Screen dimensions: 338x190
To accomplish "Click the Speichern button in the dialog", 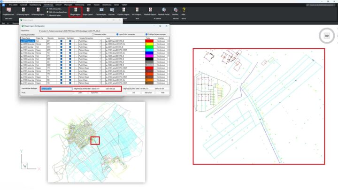I will (95, 93).
